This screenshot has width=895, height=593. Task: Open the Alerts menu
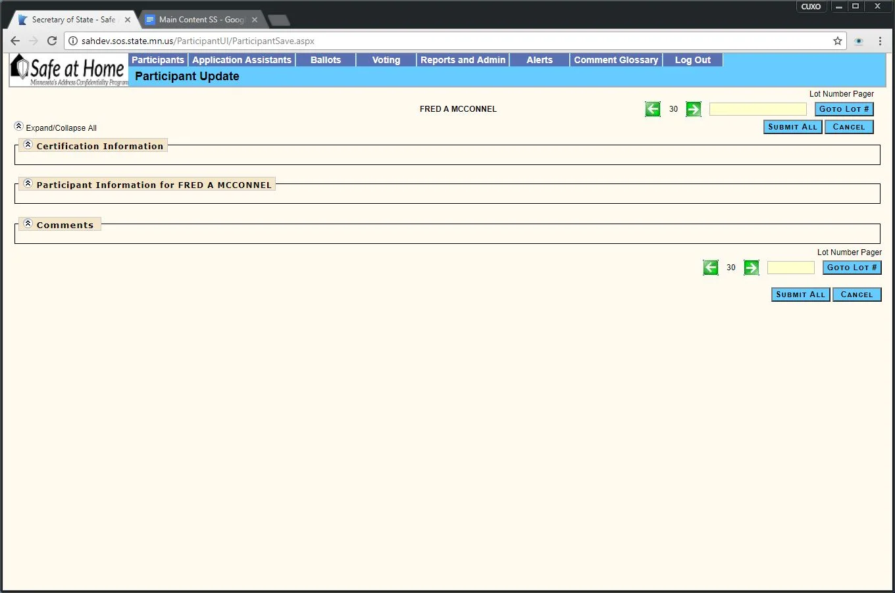coord(540,60)
